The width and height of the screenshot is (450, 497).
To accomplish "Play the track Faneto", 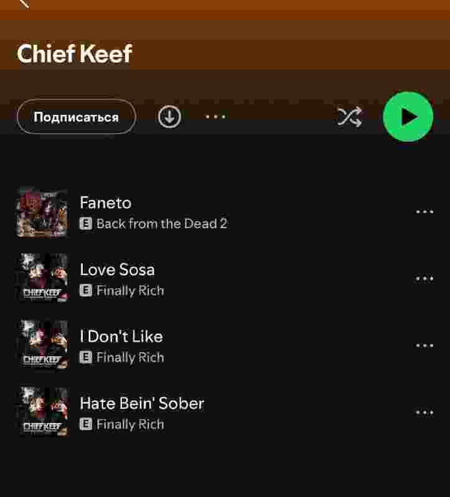I will (x=106, y=203).
